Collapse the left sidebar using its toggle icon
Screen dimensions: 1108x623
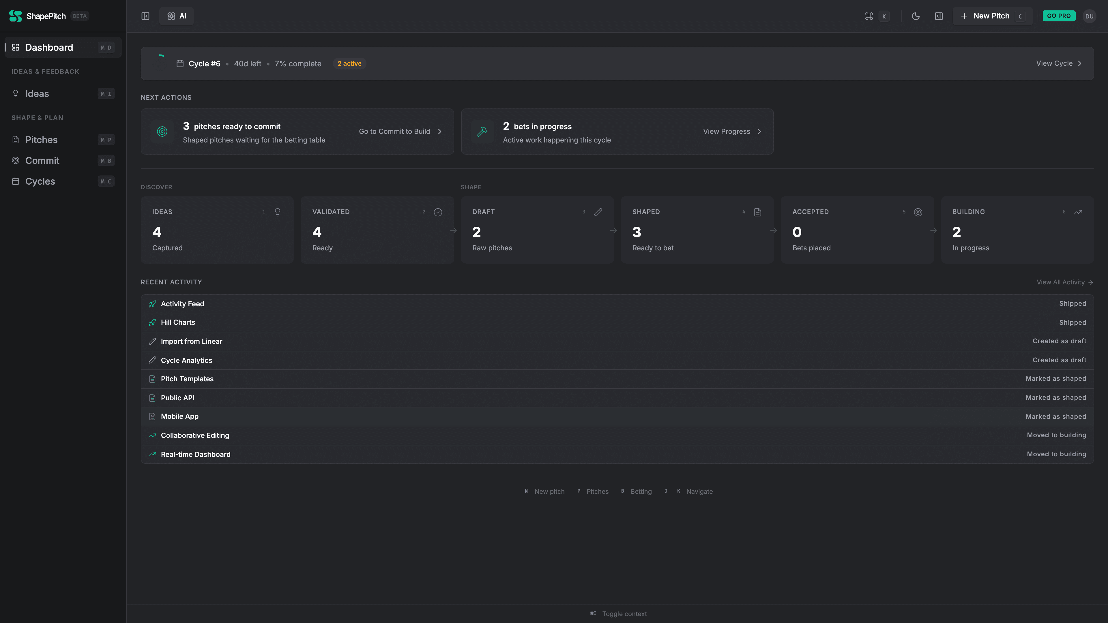pyautogui.click(x=145, y=16)
